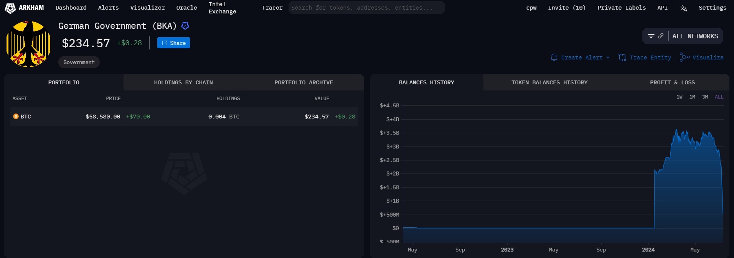Viewport: 734px width, 258px height.
Task: Focus the tokens, addresses, entities search field
Action: (x=367, y=8)
